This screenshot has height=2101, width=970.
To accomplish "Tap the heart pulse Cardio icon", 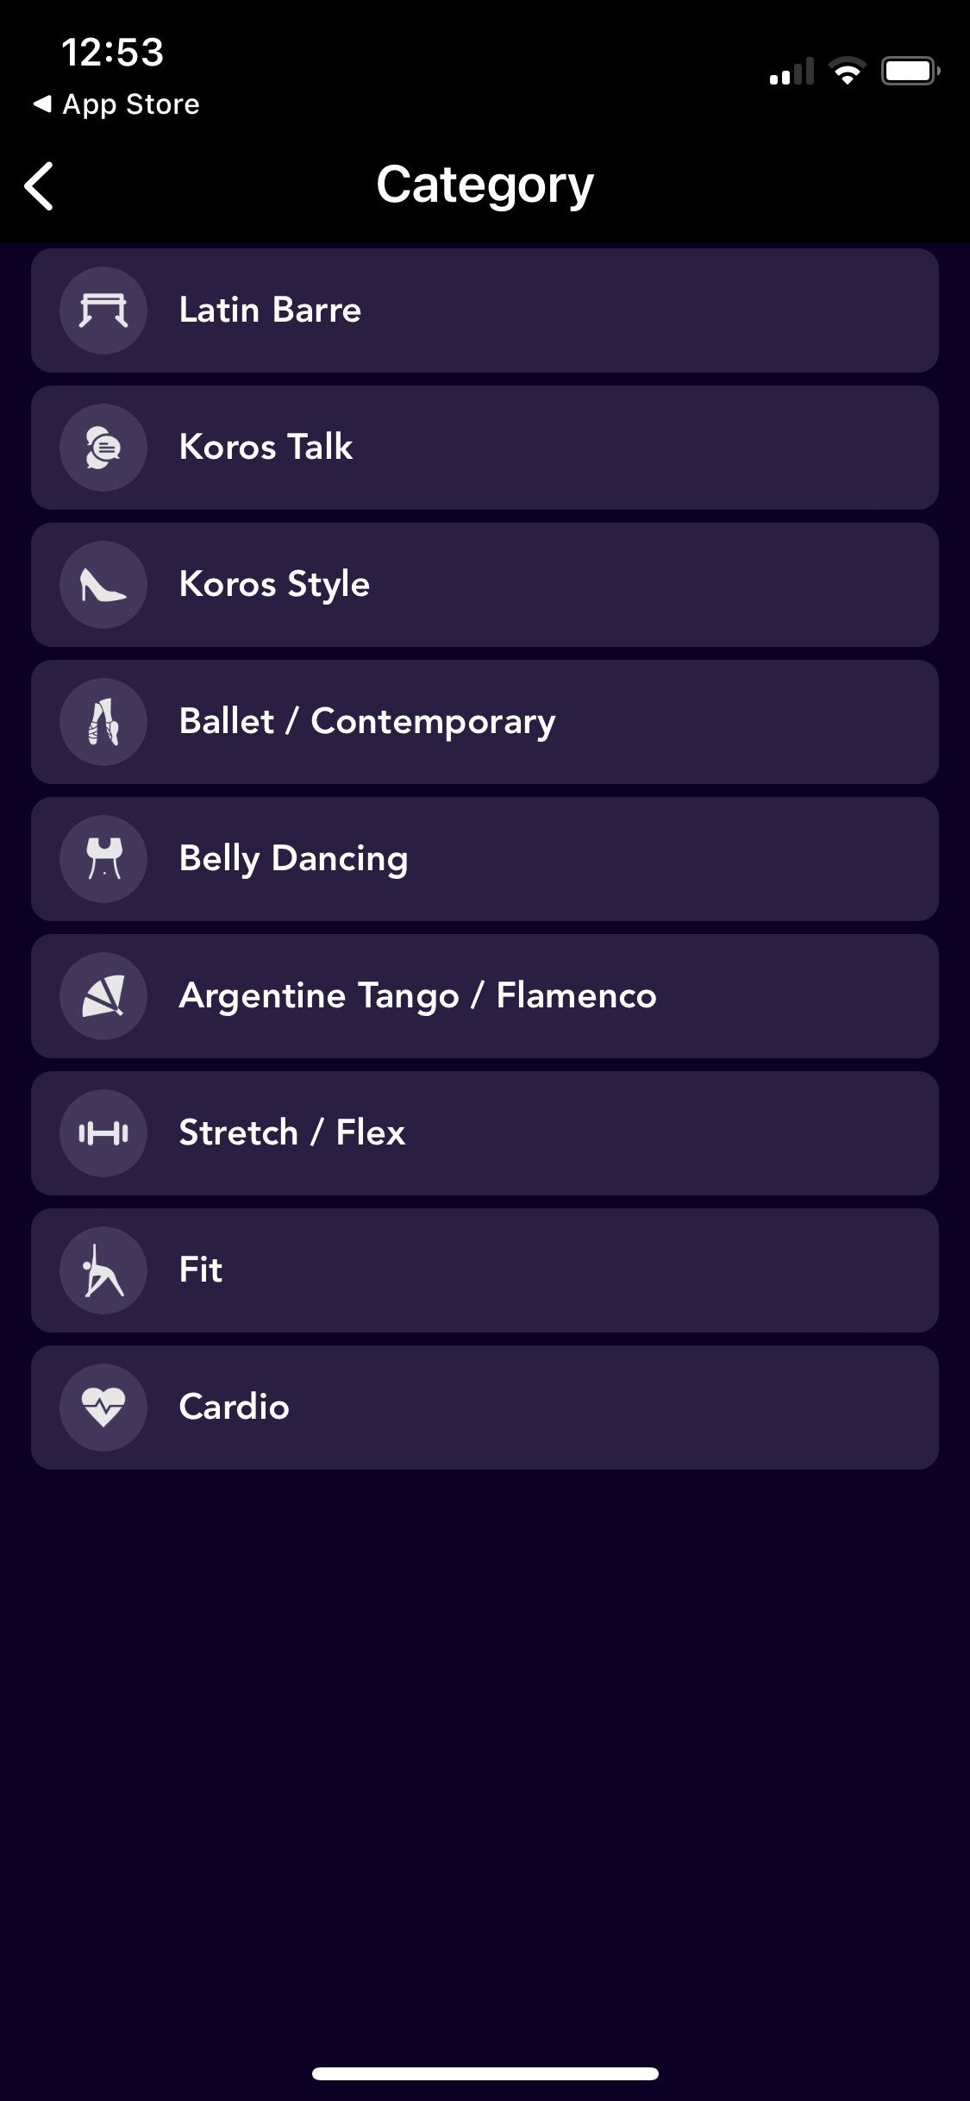I will pyautogui.click(x=103, y=1408).
